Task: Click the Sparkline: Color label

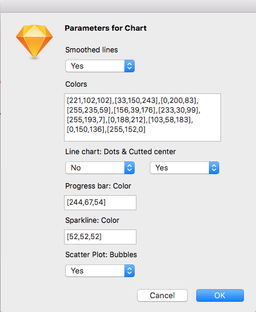Action: (x=92, y=220)
